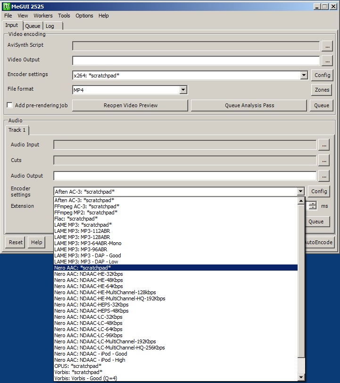Open audio encoder Config button
Image resolution: width=340 pixels, height=383 pixels.
[x=319, y=191]
